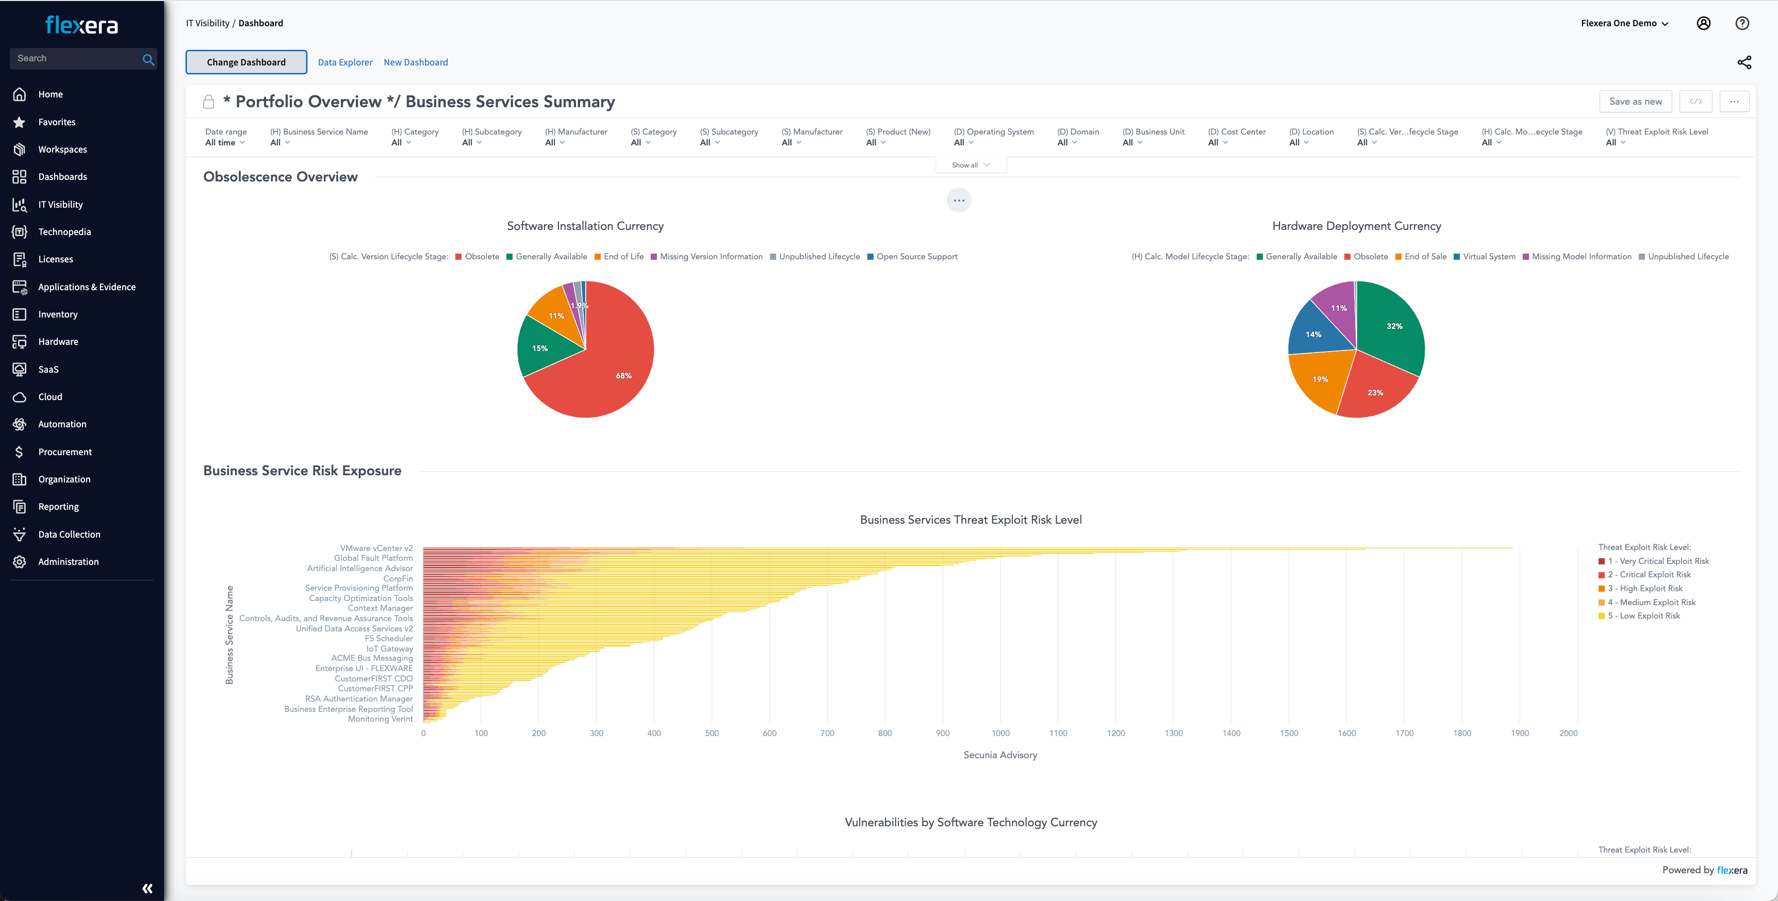Open the help question mark icon
Viewport: 1778px width, 901px height.
(x=1741, y=23)
